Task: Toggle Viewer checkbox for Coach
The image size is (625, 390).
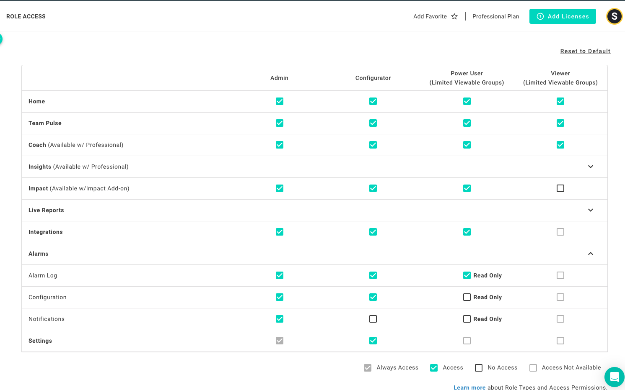Action: click(560, 145)
